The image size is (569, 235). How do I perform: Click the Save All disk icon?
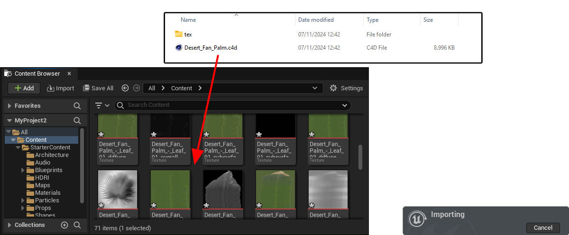point(86,88)
